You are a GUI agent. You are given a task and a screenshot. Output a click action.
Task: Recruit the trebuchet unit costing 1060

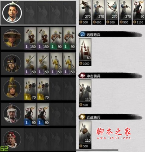pos(85,52)
